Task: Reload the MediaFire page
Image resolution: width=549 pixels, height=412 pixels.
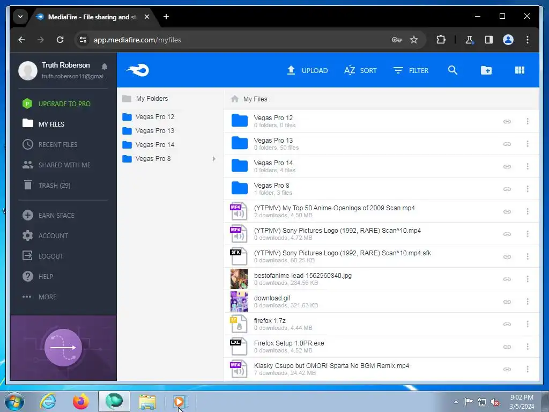Action: [60, 40]
